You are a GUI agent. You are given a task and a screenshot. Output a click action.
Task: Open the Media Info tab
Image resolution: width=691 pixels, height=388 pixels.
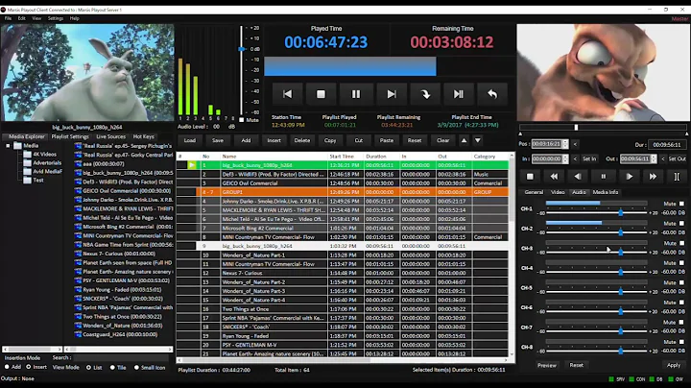pyautogui.click(x=606, y=192)
